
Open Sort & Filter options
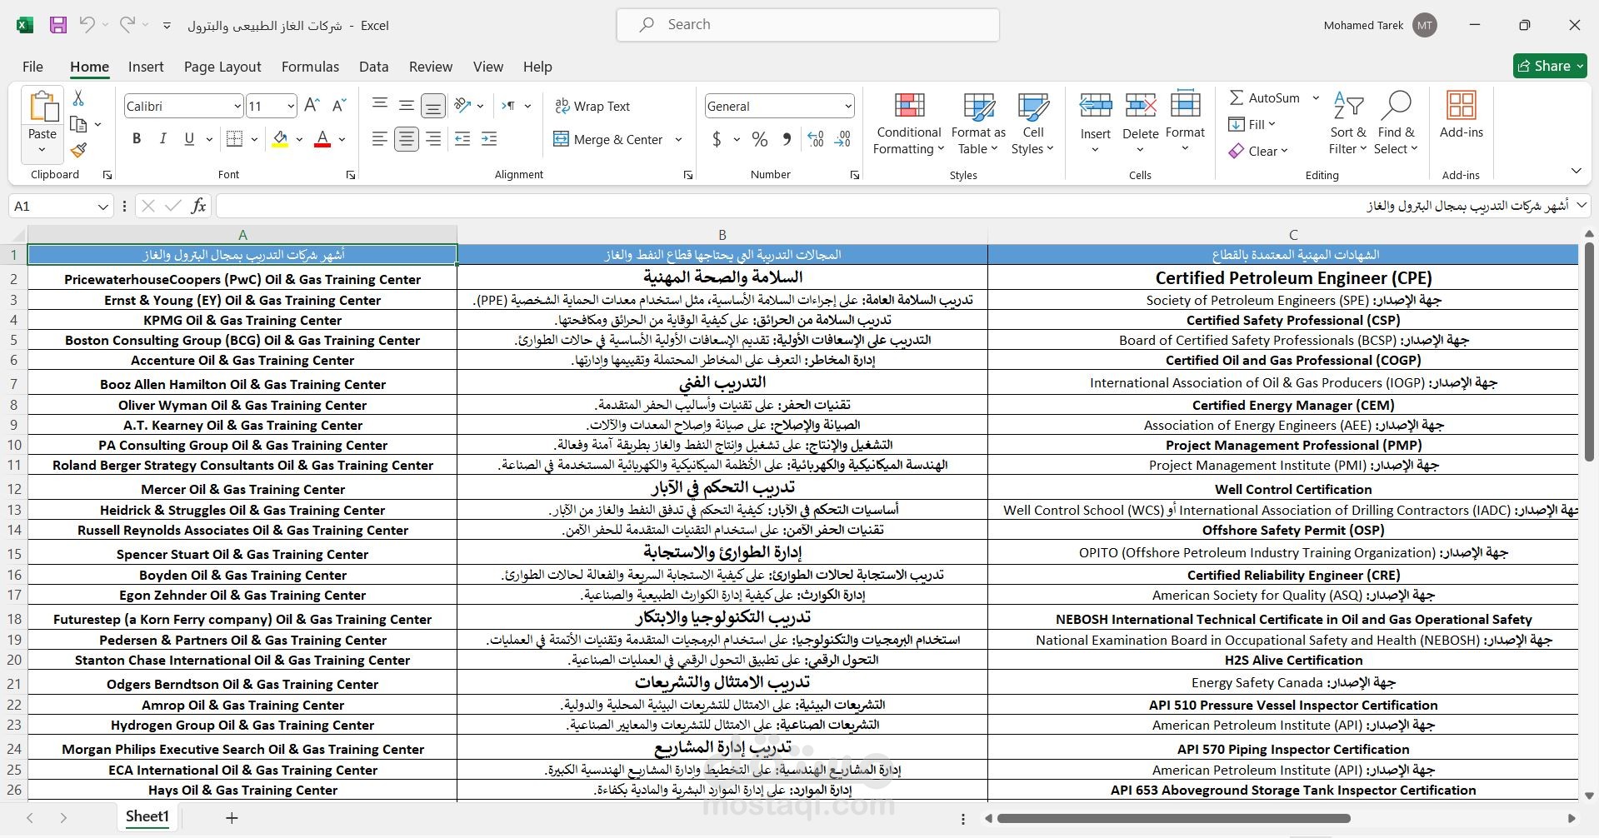tap(1348, 123)
